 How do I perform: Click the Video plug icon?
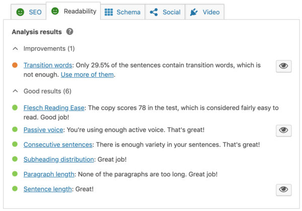(x=194, y=12)
